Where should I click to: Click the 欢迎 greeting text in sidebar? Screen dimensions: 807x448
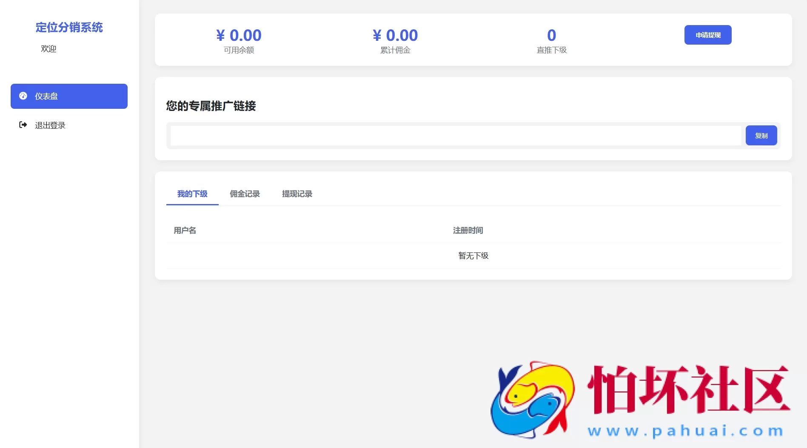48,48
